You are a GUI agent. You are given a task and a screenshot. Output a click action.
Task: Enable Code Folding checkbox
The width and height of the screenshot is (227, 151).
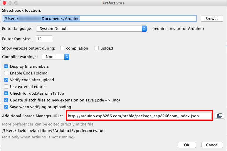(x=6, y=73)
